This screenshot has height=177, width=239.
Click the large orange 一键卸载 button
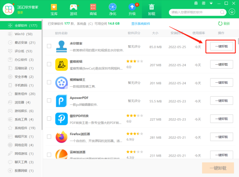[218, 168]
